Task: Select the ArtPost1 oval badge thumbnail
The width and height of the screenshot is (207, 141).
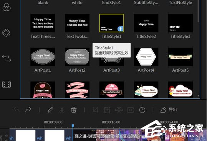Action: tap(43, 57)
